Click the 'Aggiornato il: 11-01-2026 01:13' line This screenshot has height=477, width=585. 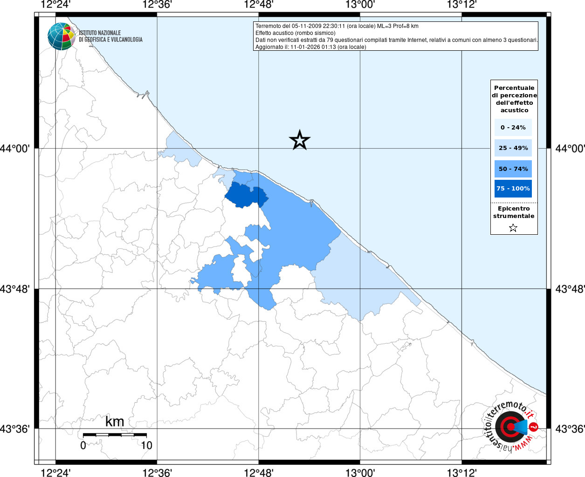click(311, 47)
